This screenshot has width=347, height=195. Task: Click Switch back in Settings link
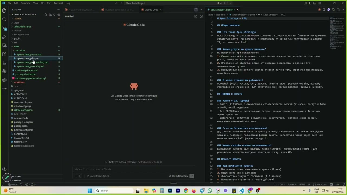(148, 162)
